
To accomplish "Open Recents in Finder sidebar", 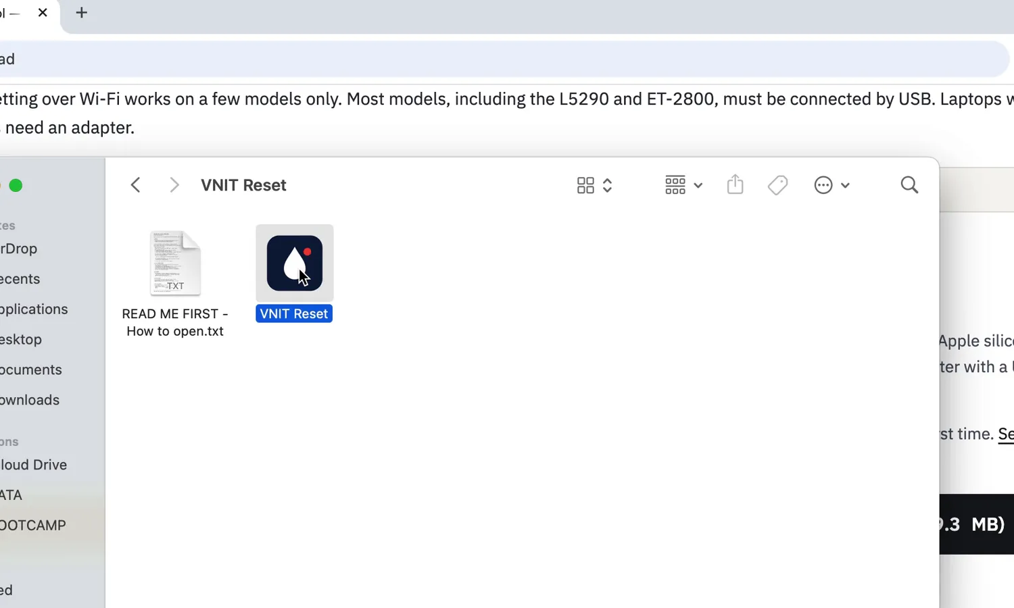I will 20,279.
